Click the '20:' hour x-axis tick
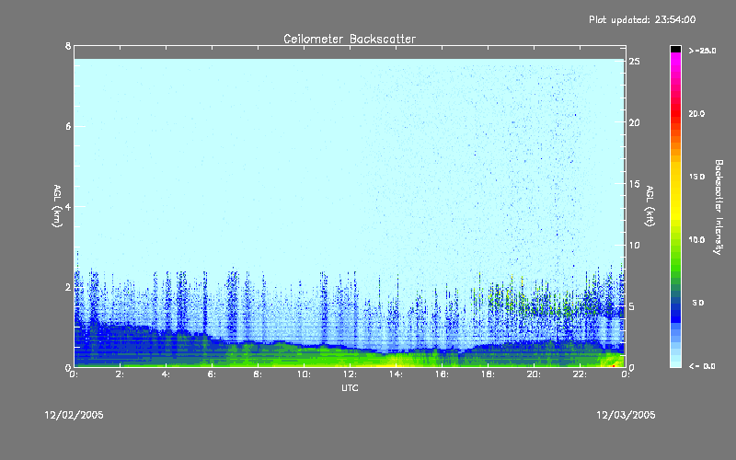Screen dimensions: 736x460 534,374
